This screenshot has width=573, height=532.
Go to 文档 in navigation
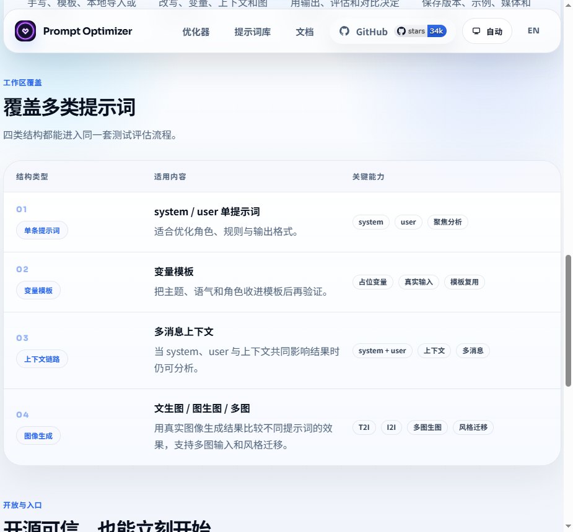pyautogui.click(x=304, y=32)
